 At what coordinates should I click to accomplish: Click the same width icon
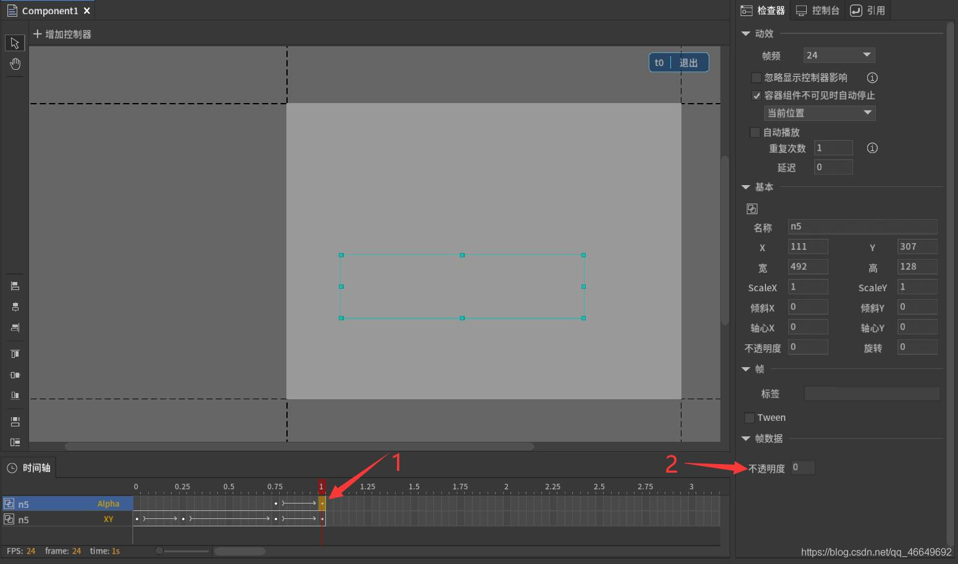click(x=15, y=421)
